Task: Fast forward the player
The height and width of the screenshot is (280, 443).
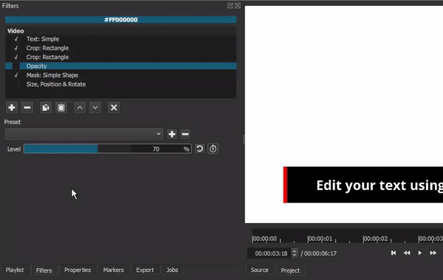Action: coord(433,253)
